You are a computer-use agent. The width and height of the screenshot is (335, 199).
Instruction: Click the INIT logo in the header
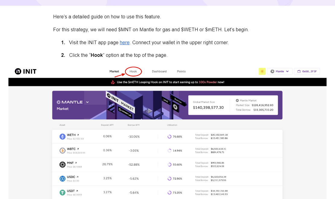coord(26,71)
